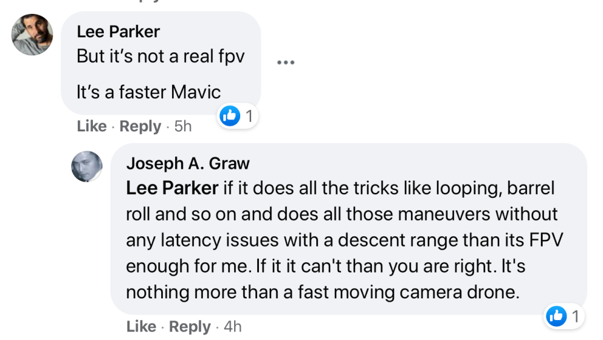Click the Lee Parker author name link
Screen dimensions: 603x340
118,32
